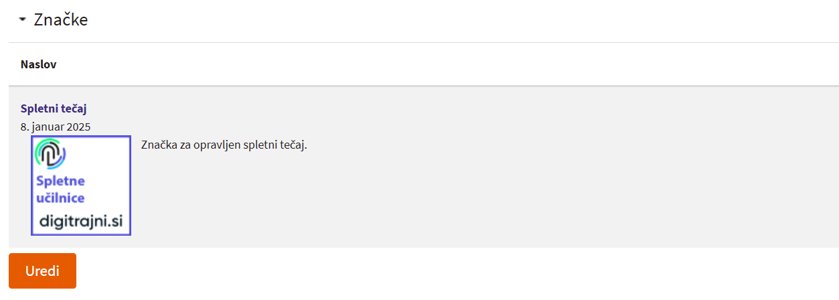The image size is (839, 300).
Task: Click the word učilnice on badge
Action: [60, 198]
